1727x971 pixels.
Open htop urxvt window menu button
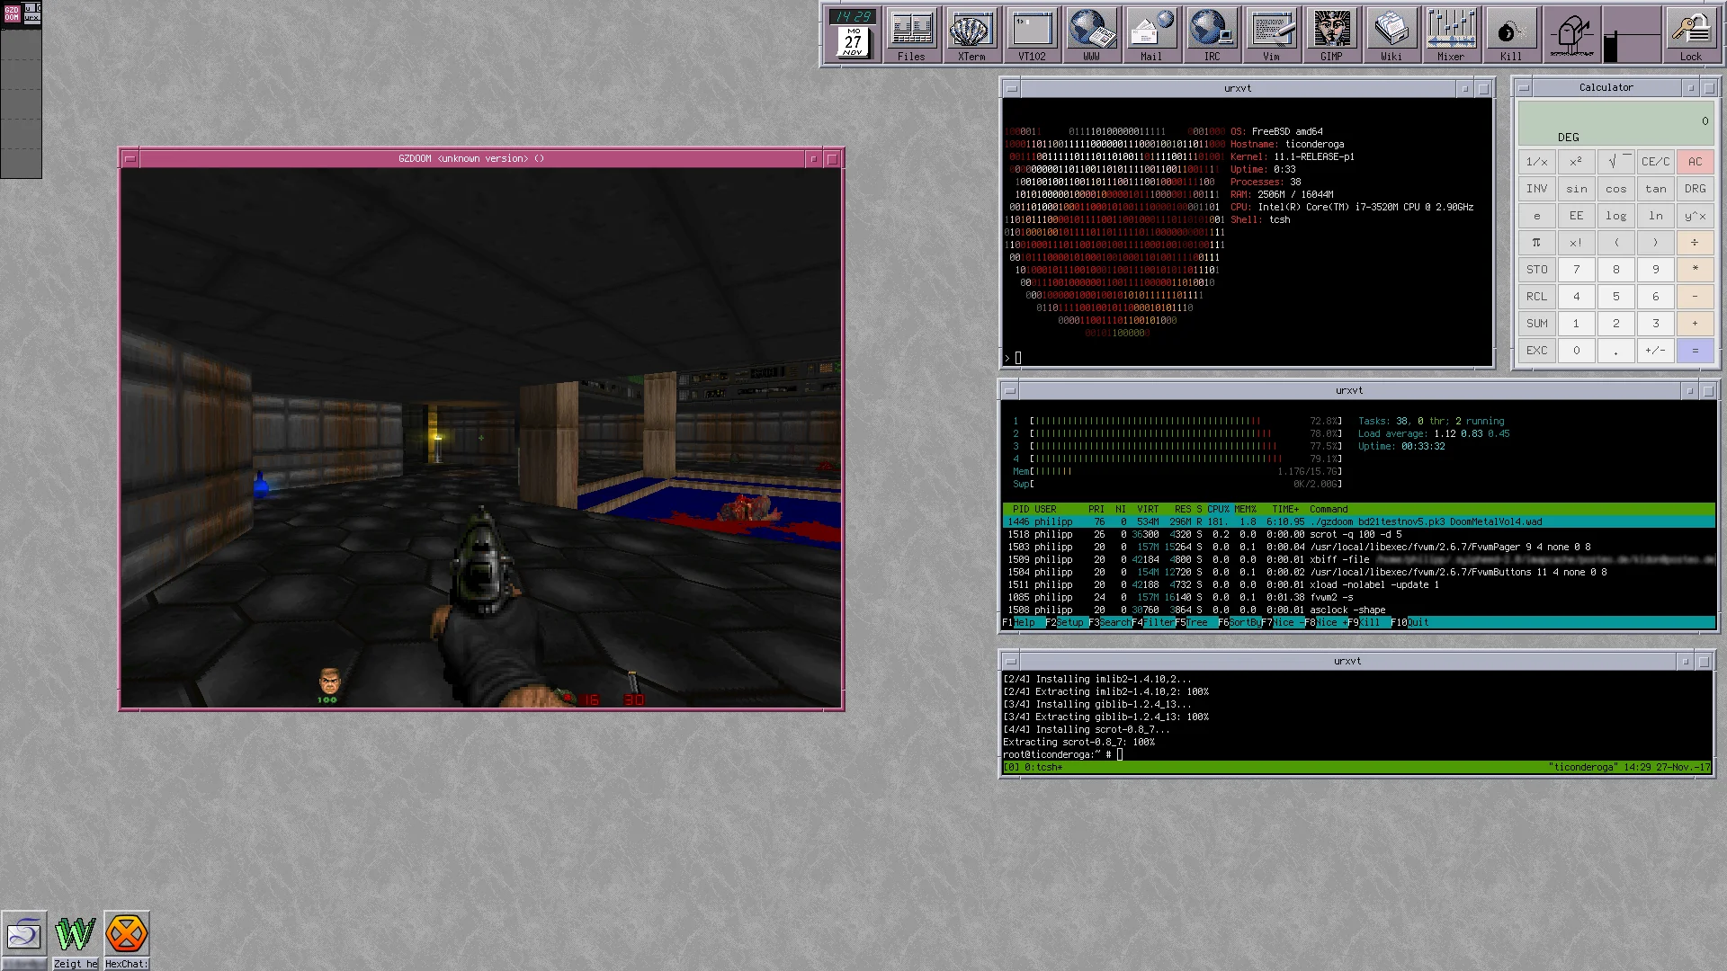[x=1010, y=391]
